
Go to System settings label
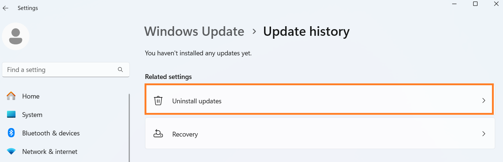(32, 115)
